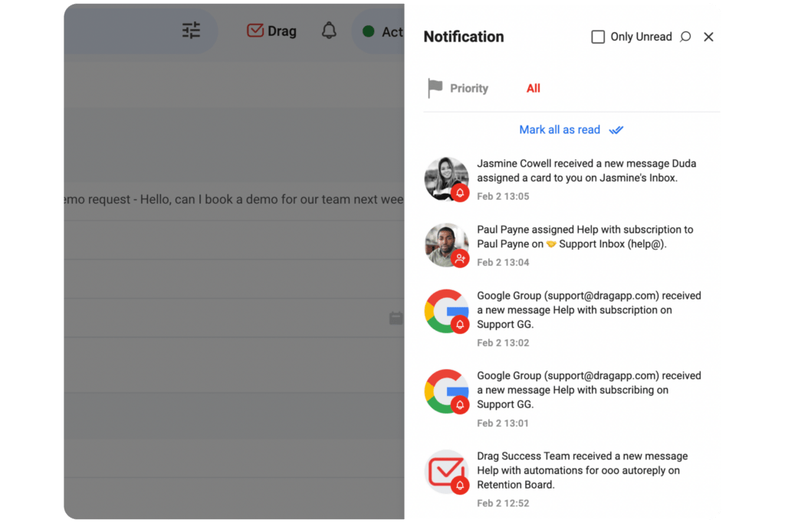Viewport: 785px width, 523px height.
Task: Open Jasmine Cowell's avatar
Action: (x=446, y=179)
